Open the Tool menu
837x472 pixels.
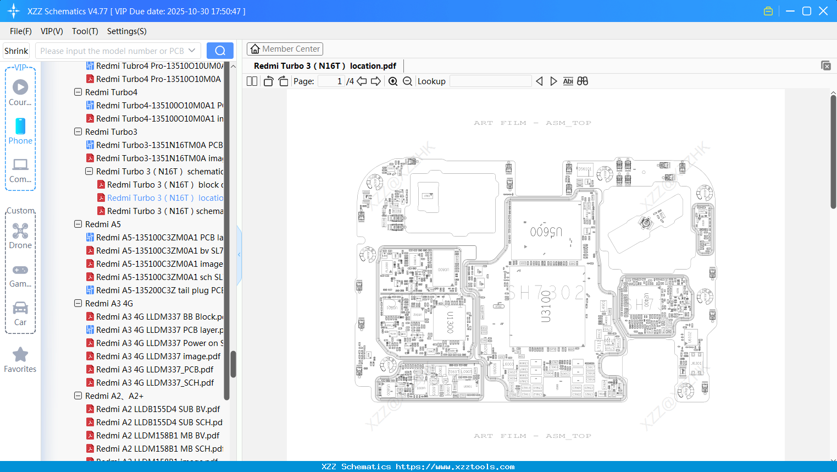(85, 31)
